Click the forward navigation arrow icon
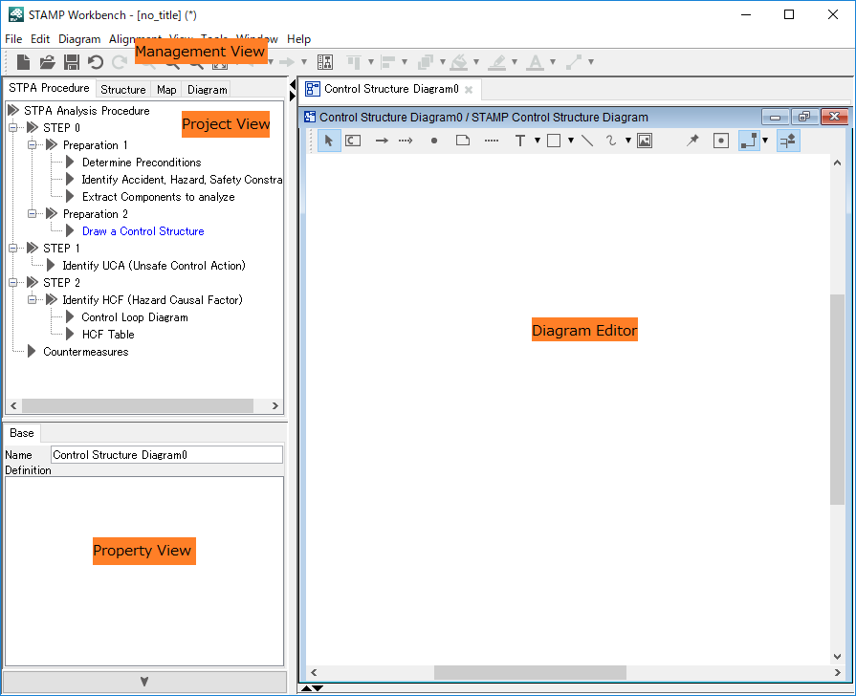This screenshot has width=856, height=696. click(x=287, y=62)
